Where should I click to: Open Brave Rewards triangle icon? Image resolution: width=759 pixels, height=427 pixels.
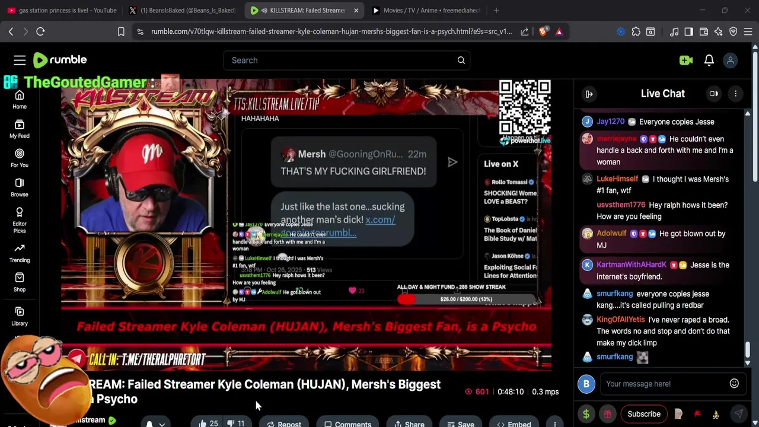559,31
